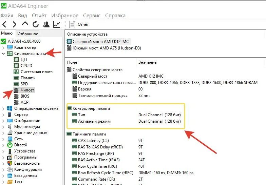Select the ЦП chip icon in tree
The image size is (266, 185).
coord(16,60)
